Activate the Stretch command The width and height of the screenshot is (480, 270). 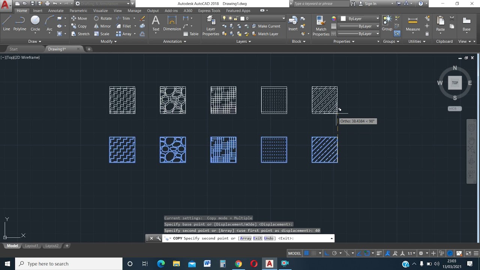pos(80,34)
